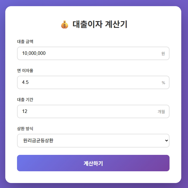Viewport: 188px width, 188px height.
Task: Click the 대출 기간 label
Action: click(25, 100)
